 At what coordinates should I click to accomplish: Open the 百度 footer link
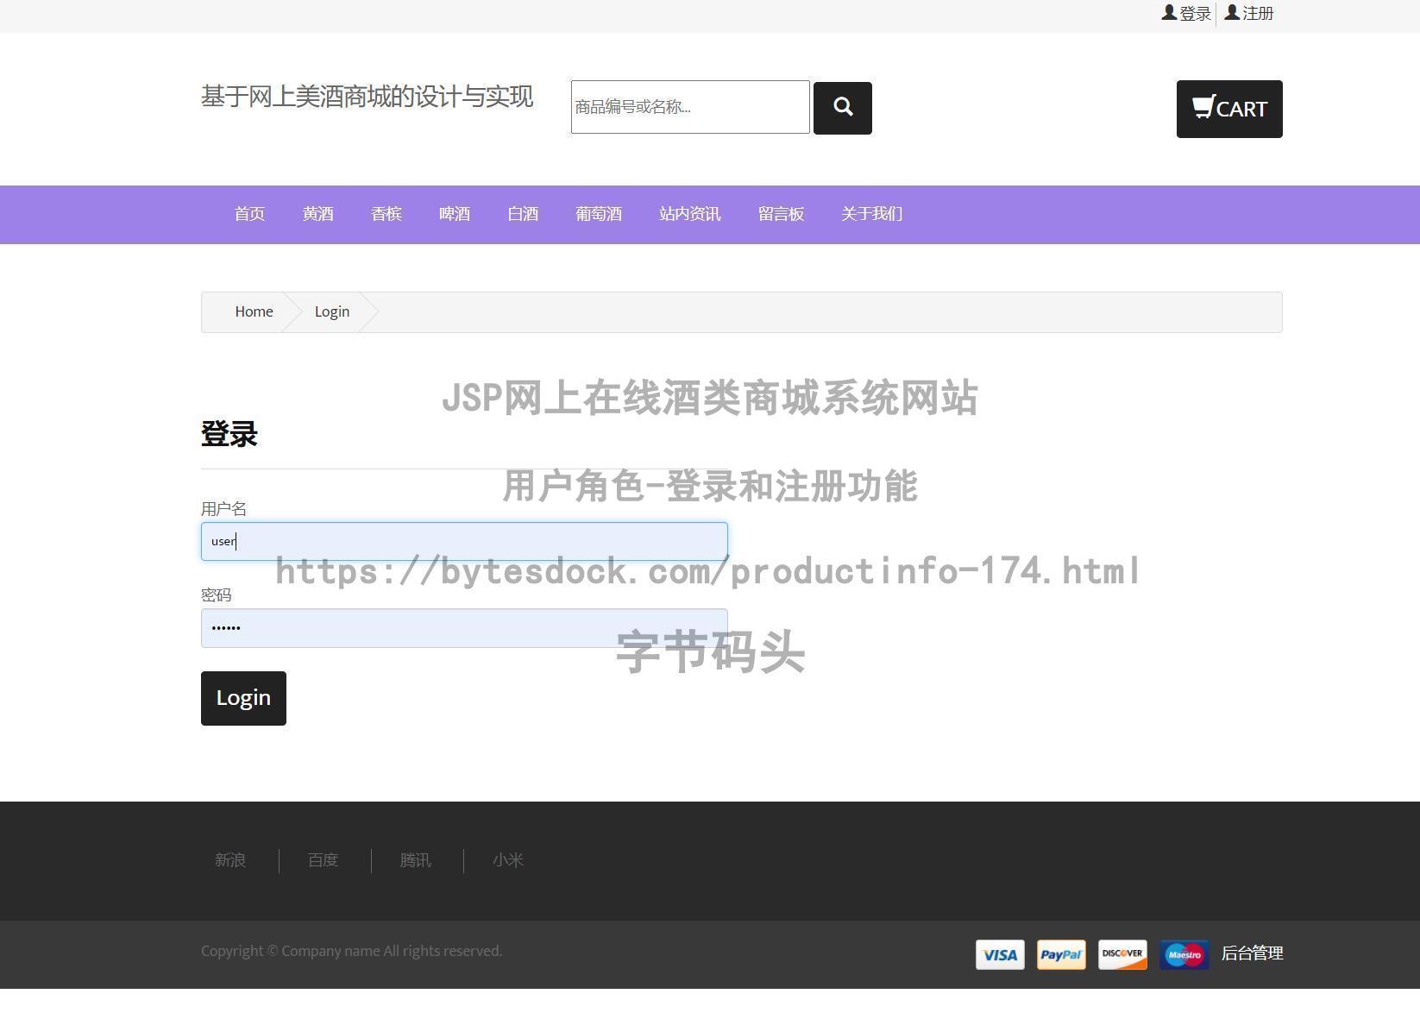(323, 859)
